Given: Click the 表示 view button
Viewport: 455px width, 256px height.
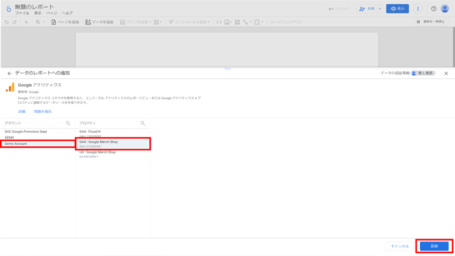Looking at the screenshot, I should pyautogui.click(x=397, y=9).
